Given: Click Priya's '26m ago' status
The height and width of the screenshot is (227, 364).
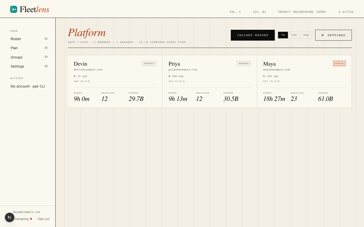Looking at the screenshot, I should [x=178, y=76].
